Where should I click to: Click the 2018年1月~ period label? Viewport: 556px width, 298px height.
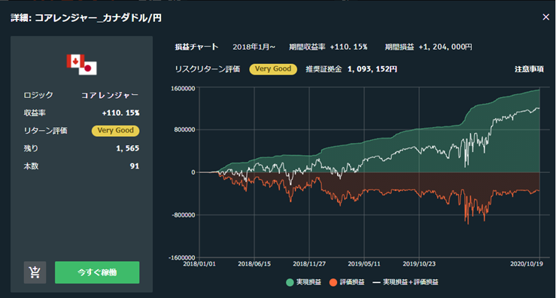(x=254, y=47)
